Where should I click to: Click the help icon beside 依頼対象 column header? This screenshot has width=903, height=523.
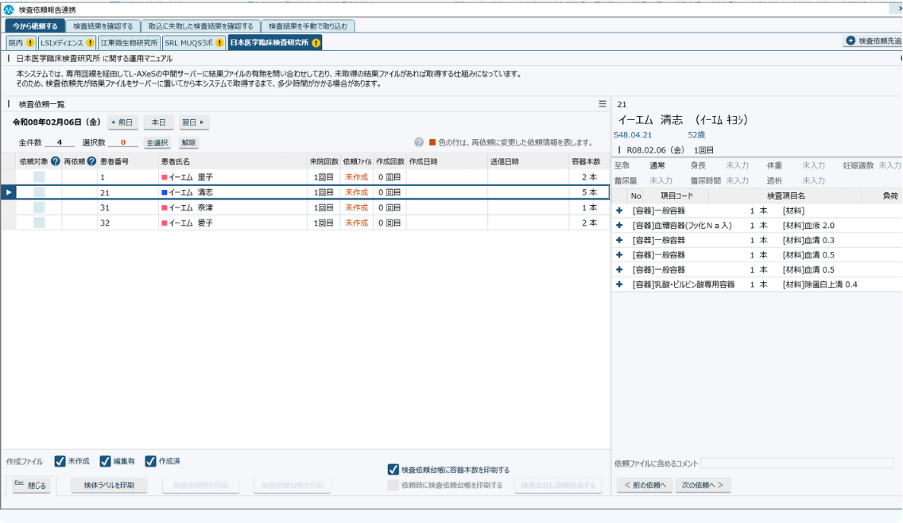click(x=56, y=161)
